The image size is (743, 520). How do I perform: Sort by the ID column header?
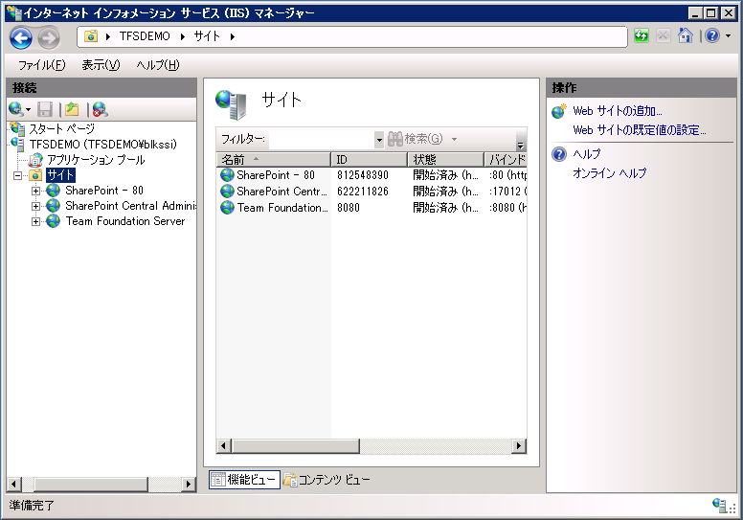pyautogui.click(x=370, y=160)
